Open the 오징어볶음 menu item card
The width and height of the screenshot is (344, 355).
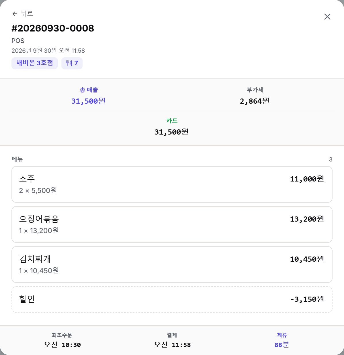172,224
